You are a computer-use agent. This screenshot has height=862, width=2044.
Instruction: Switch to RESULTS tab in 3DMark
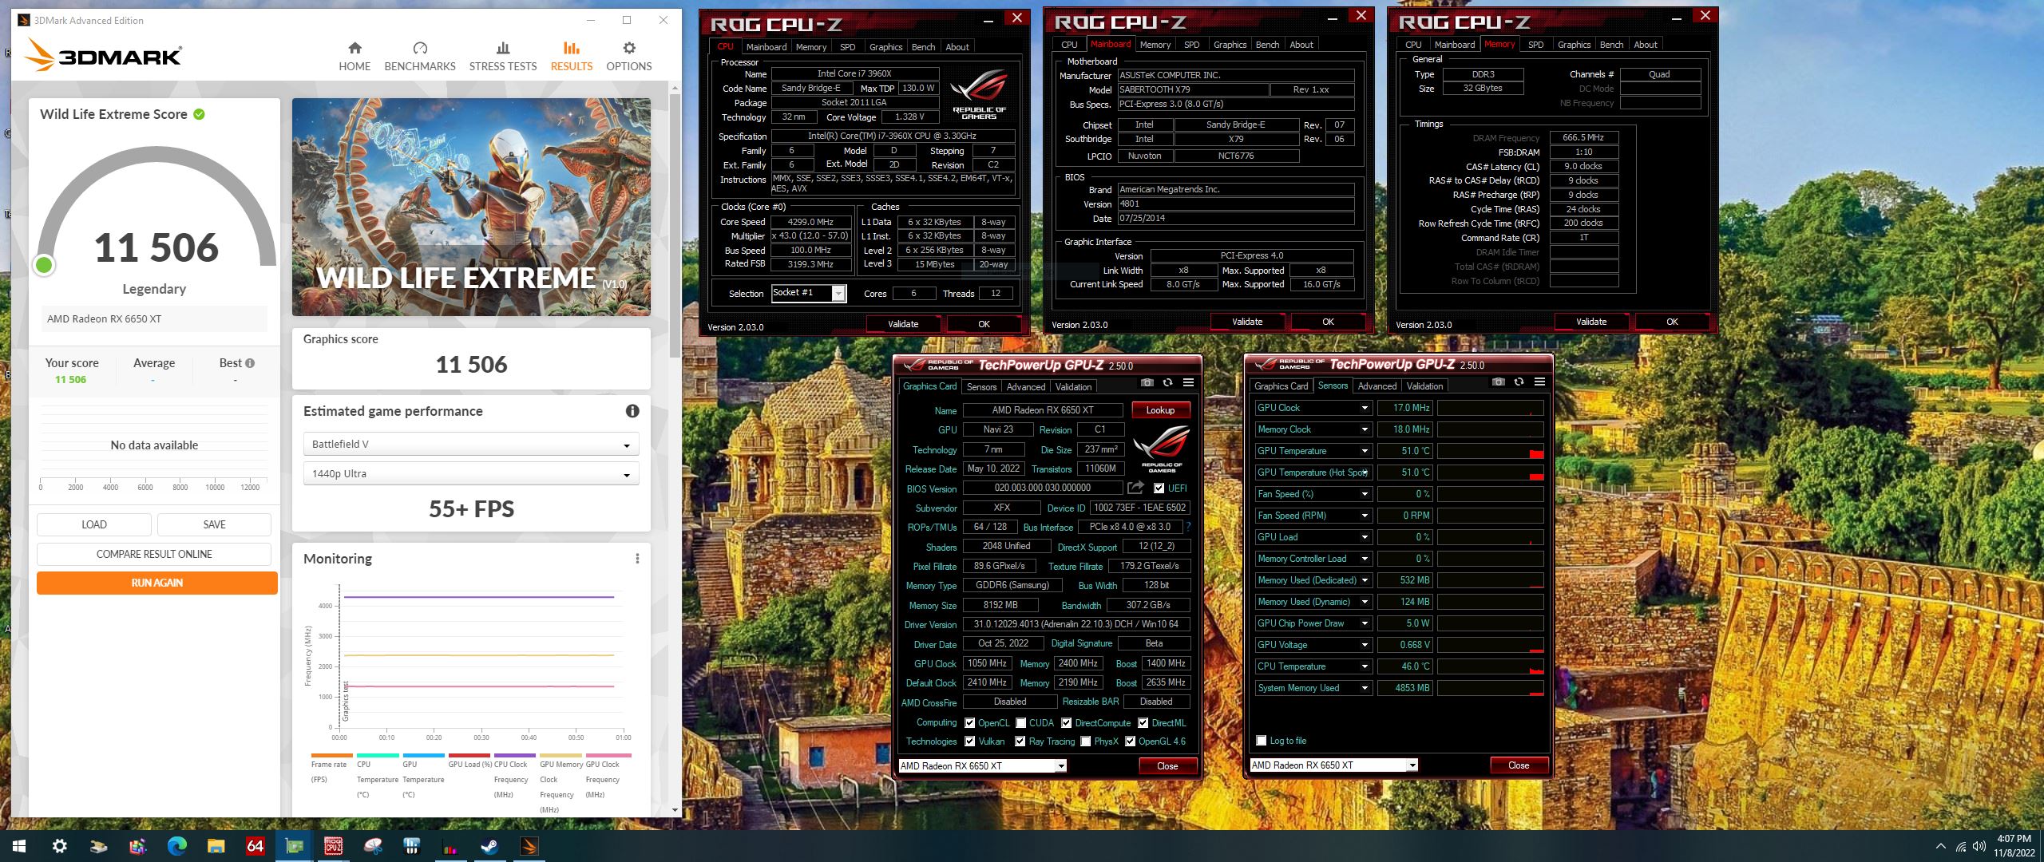click(572, 57)
